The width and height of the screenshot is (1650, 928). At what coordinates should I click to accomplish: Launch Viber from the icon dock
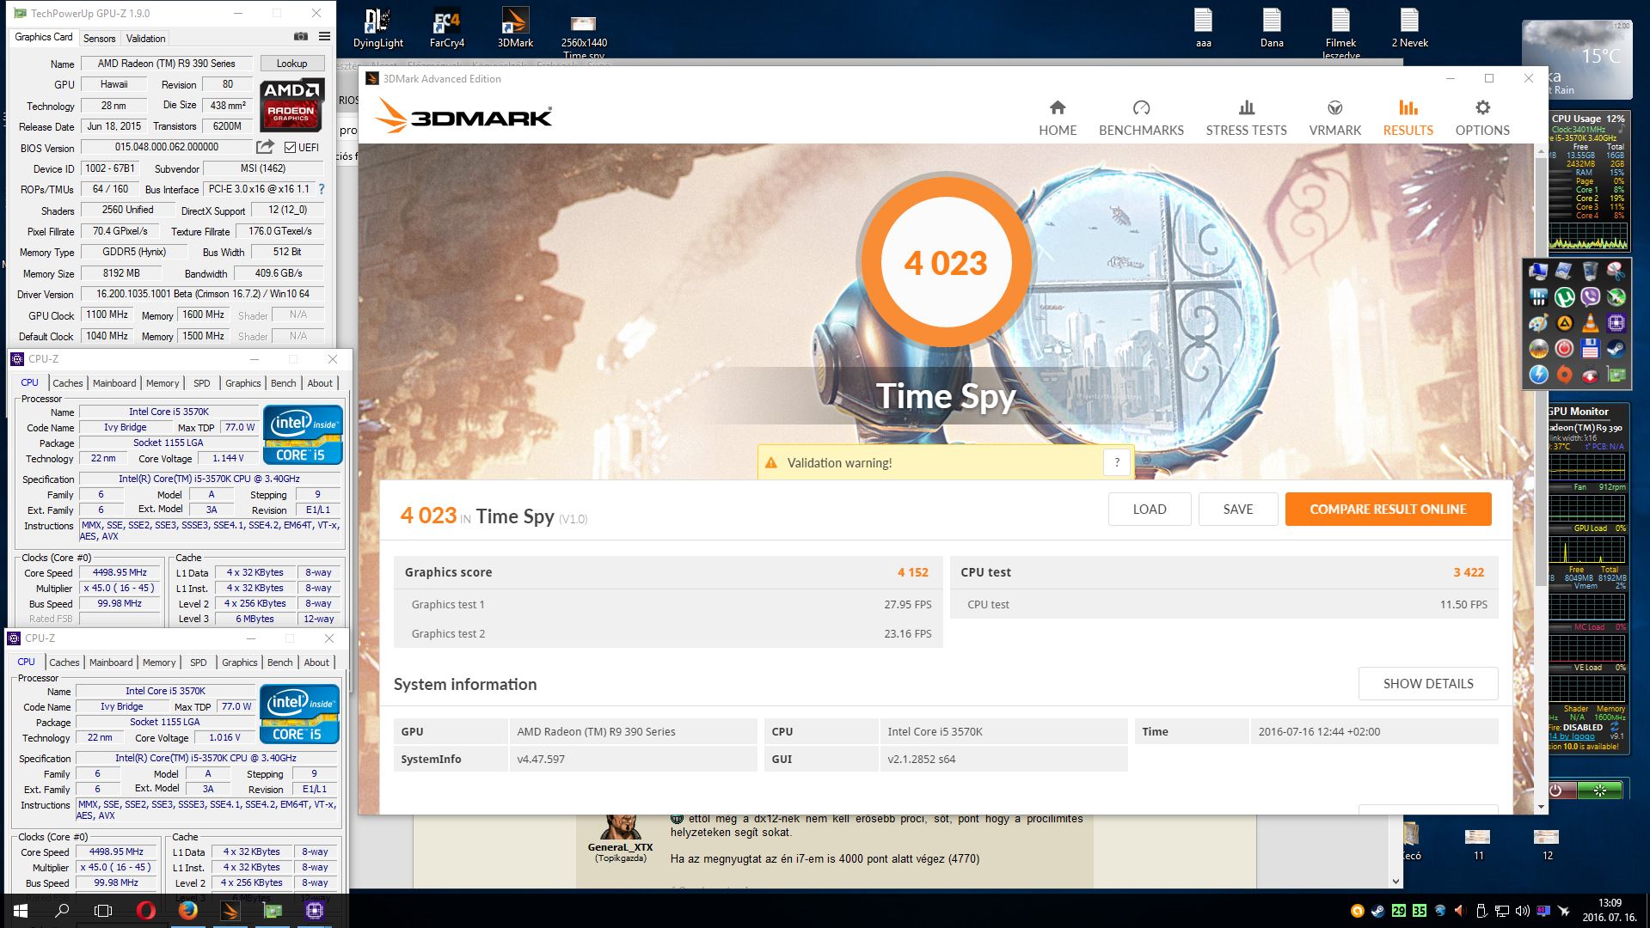1590,297
